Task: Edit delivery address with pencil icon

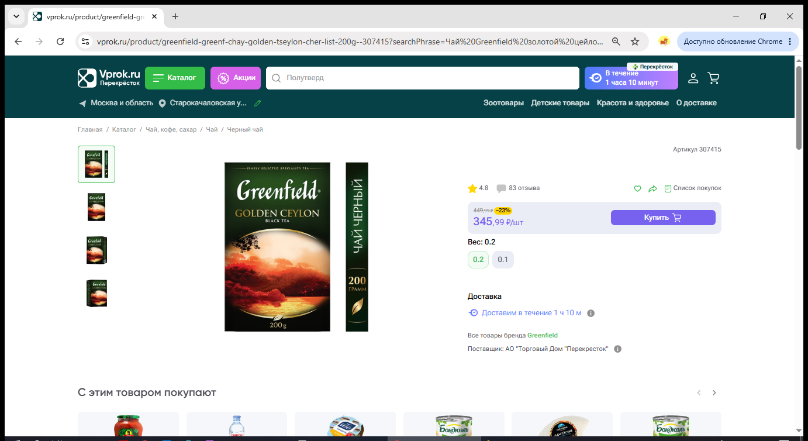Action: click(x=257, y=103)
